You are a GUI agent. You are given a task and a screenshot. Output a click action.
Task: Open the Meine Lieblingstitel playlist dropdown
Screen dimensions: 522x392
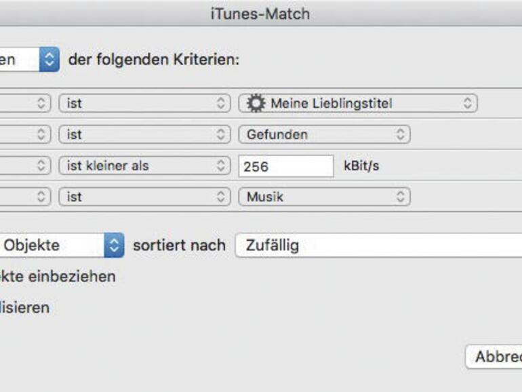pyautogui.click(x=358, y=104)
